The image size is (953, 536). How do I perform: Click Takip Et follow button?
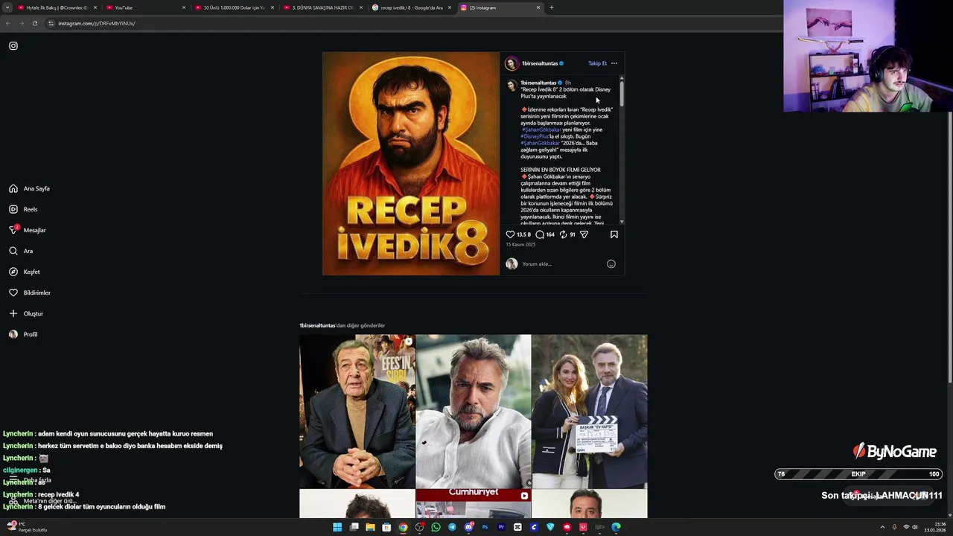point(597,63)
